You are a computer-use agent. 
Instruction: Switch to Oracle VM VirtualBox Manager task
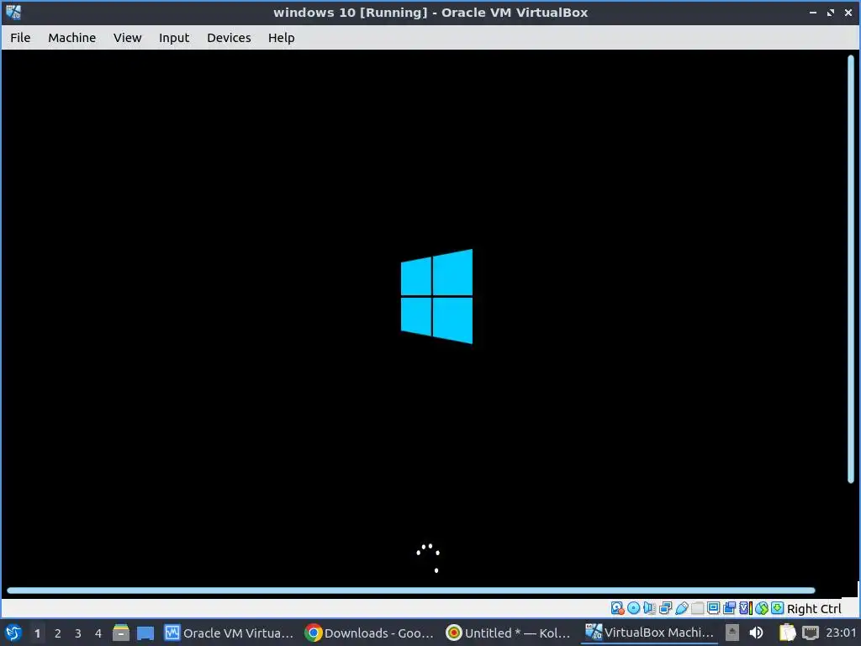tap(229, 633)
